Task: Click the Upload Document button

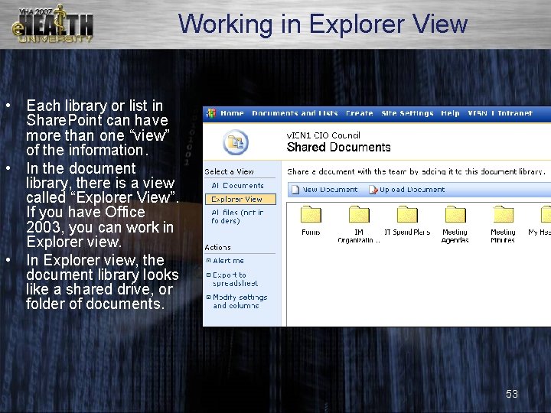Action: pyautogui.click(x=406, y=190)
